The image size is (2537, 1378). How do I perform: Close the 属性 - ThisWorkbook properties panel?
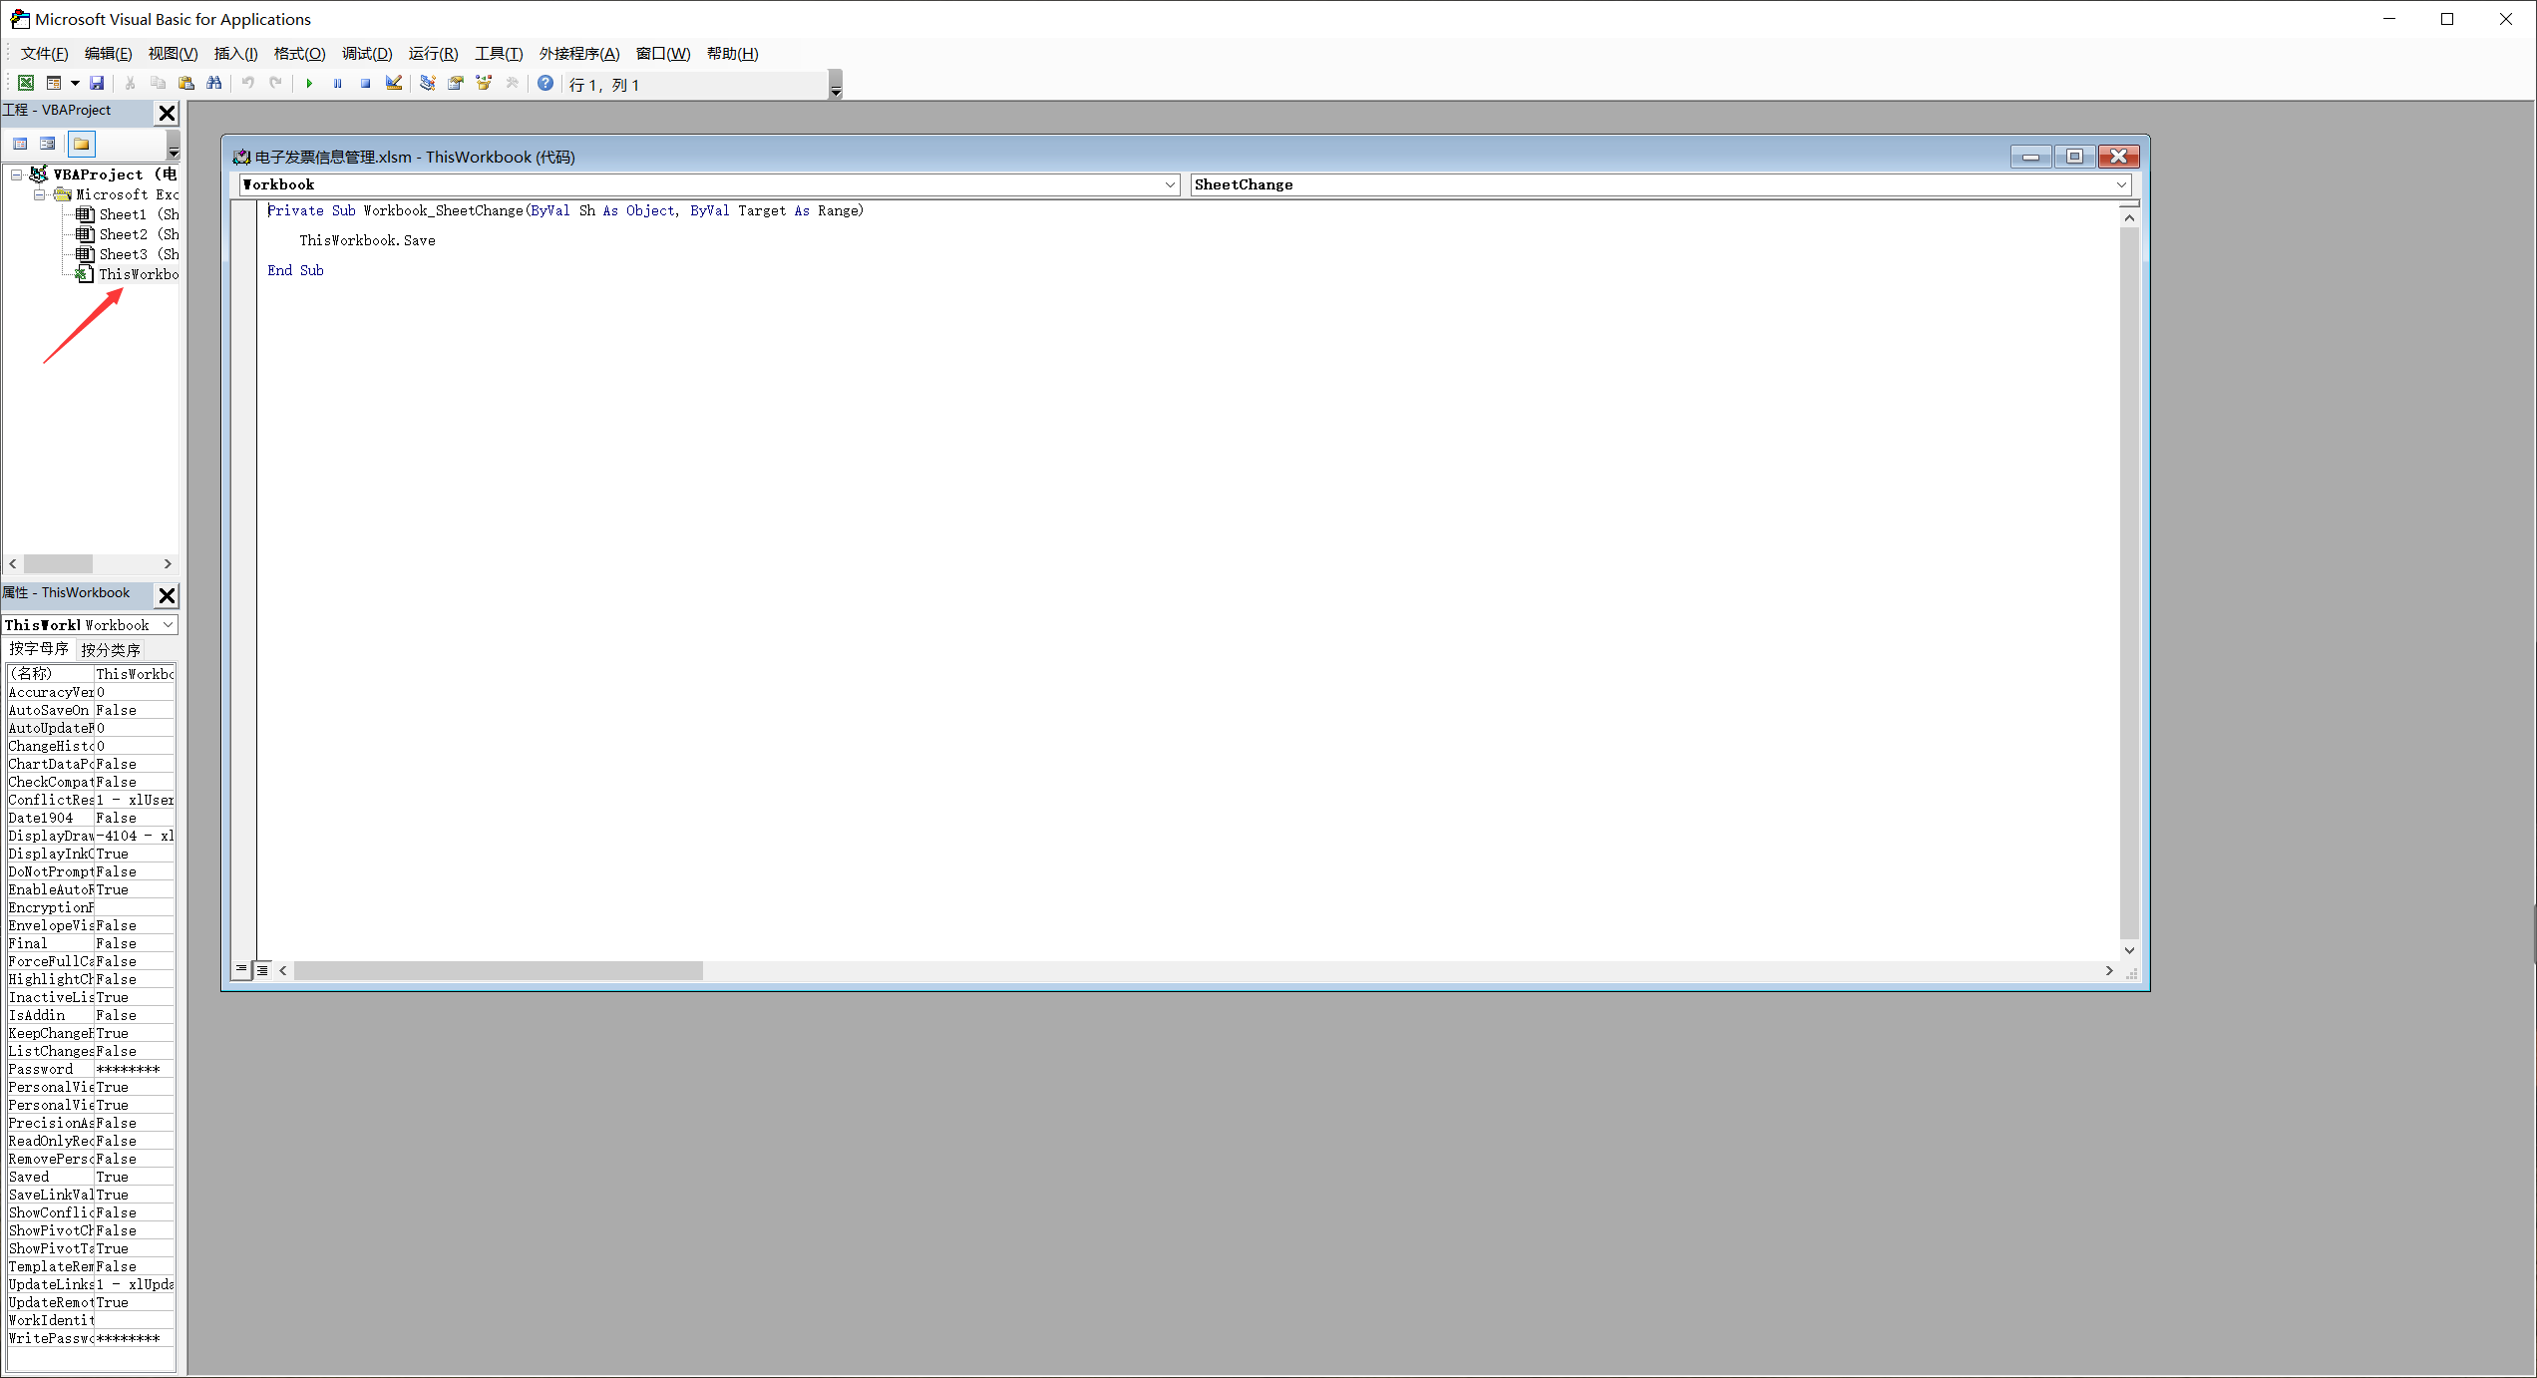(167, 595)
